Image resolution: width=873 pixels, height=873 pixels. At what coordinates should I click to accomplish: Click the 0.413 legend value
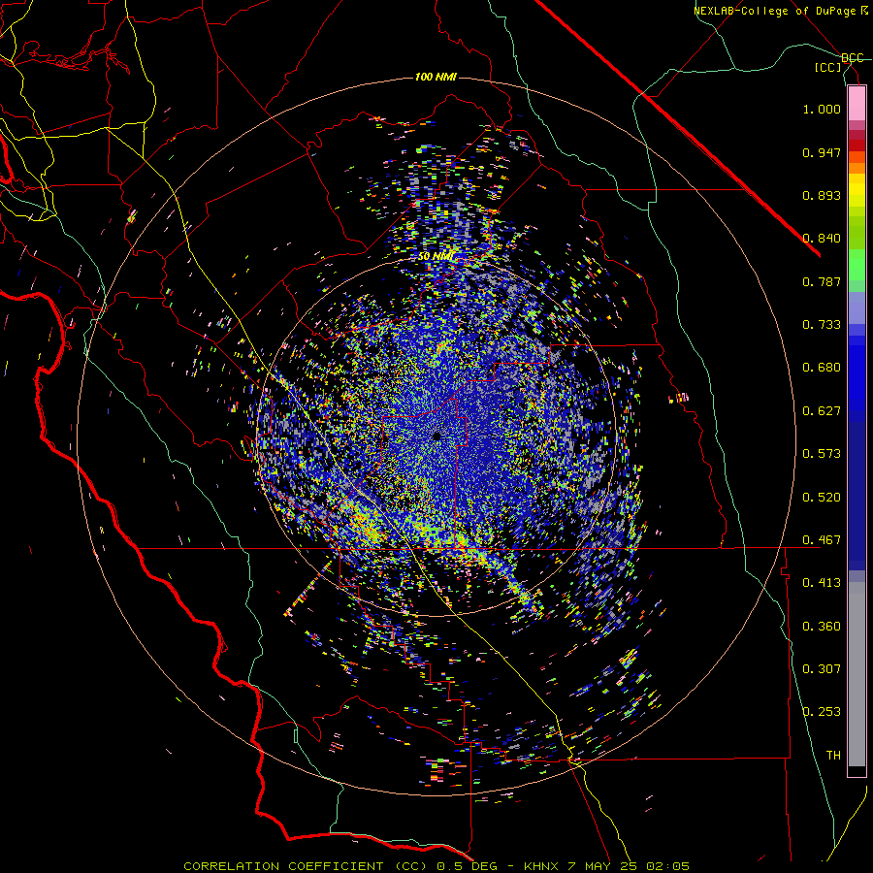click(x=822, y=583)
